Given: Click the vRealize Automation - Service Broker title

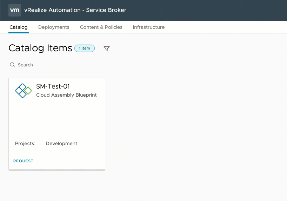Looking at the screenshot, I should (x=75, y=10).
